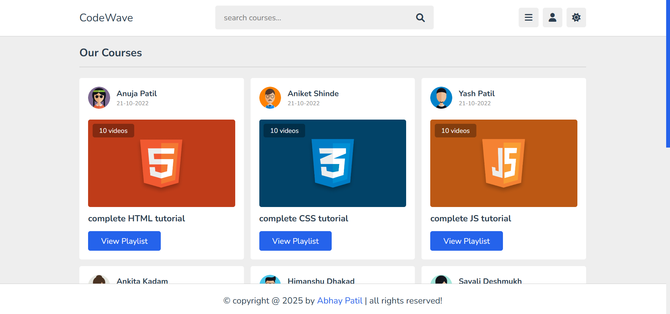Click the page vertical scrollbar thumb
The width and height of the screenshot is (670, 314).
point(668,73)
